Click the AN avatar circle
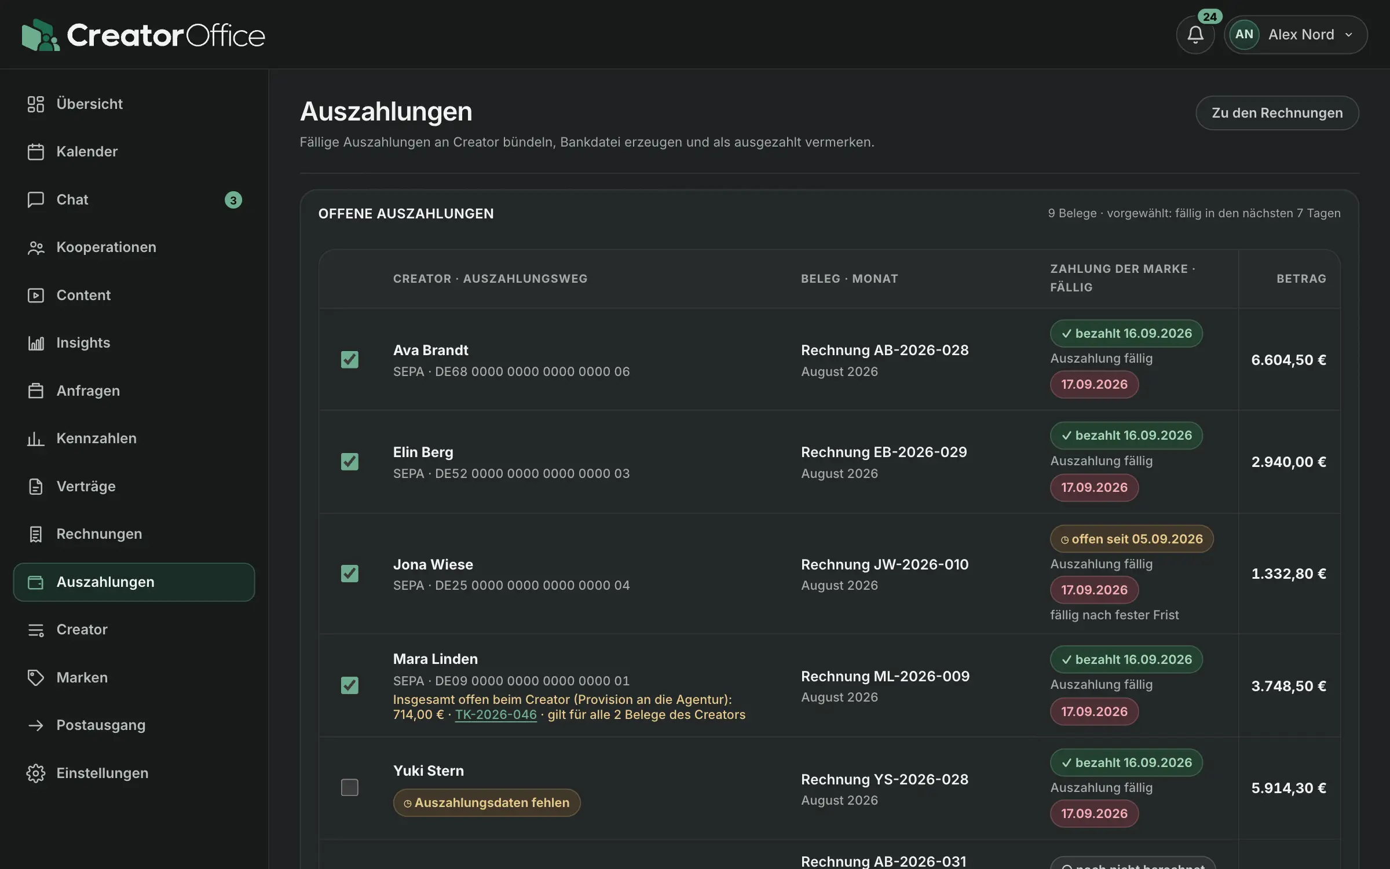Screen dimensions: 1390x869 (x=1244, y=35)
